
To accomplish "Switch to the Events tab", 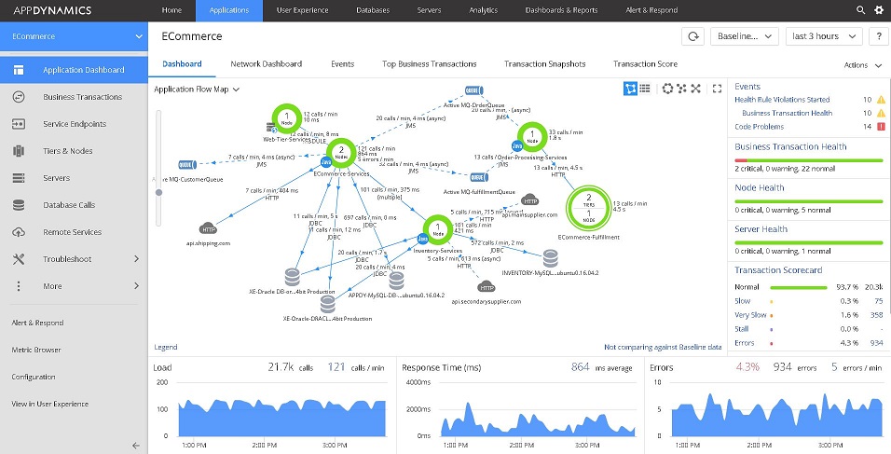I will [x=343, y=64].
